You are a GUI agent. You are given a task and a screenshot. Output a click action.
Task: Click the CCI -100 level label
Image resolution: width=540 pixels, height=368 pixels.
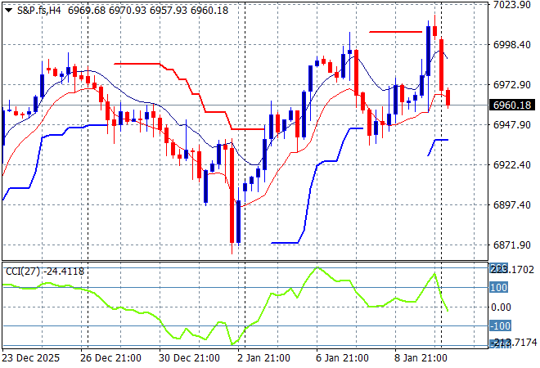tap(501, 325)
